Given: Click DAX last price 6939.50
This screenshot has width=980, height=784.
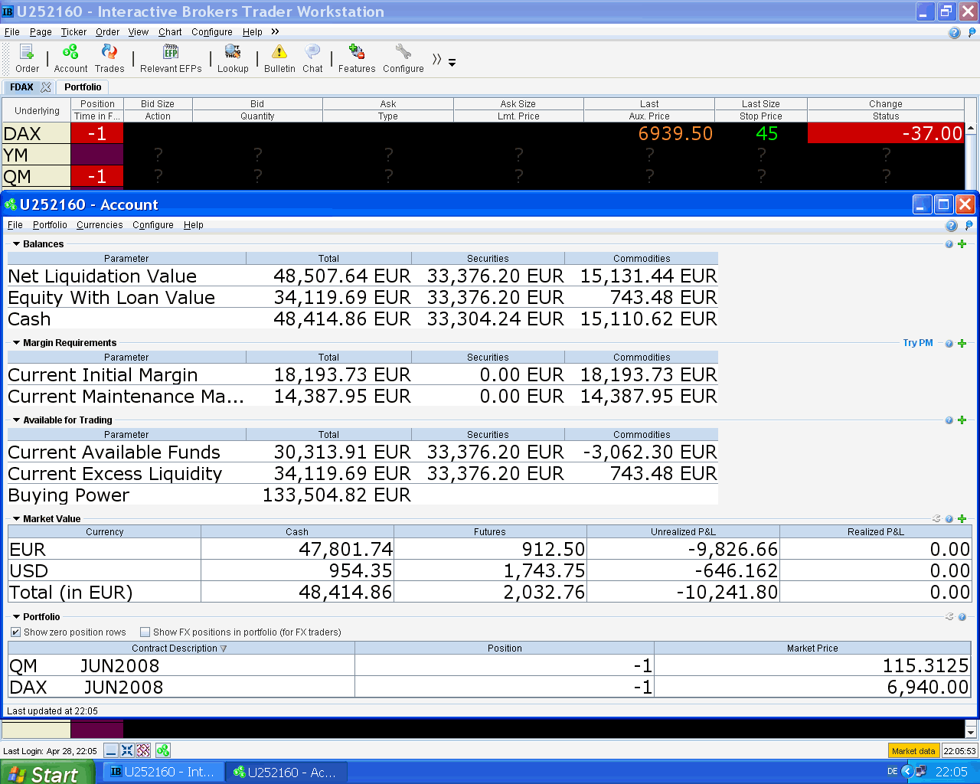Looking at the screenshot, I should 675,133.
